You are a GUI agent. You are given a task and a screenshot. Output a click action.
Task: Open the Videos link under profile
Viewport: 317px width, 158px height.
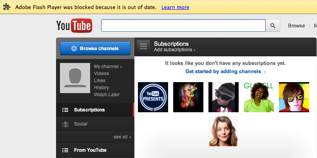[x=101, y=74]
